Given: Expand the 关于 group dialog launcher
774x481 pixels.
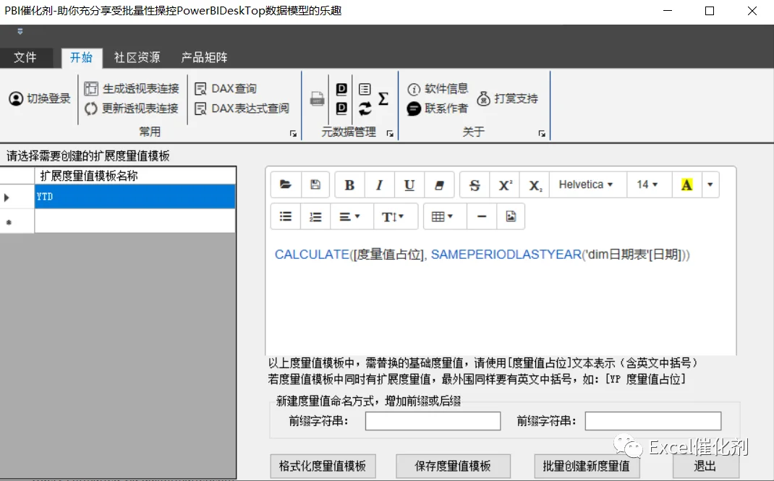Looking at the screenshot, I should point(542,134).
